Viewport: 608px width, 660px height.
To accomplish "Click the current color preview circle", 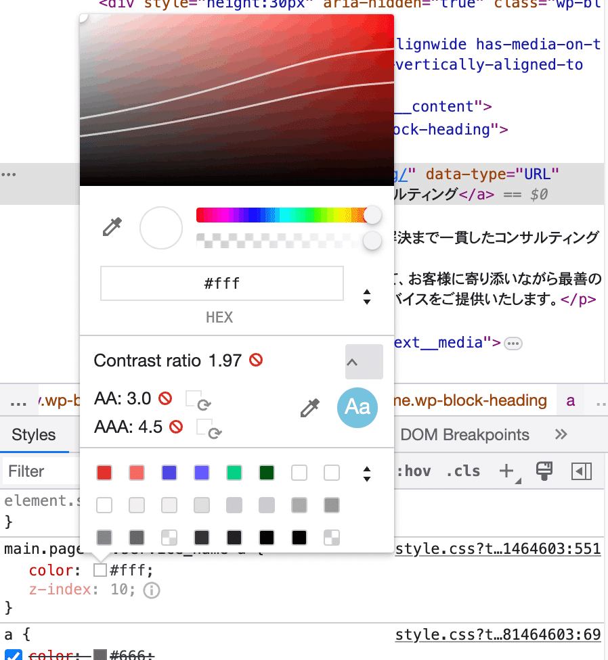I will (x=161, y=228).
